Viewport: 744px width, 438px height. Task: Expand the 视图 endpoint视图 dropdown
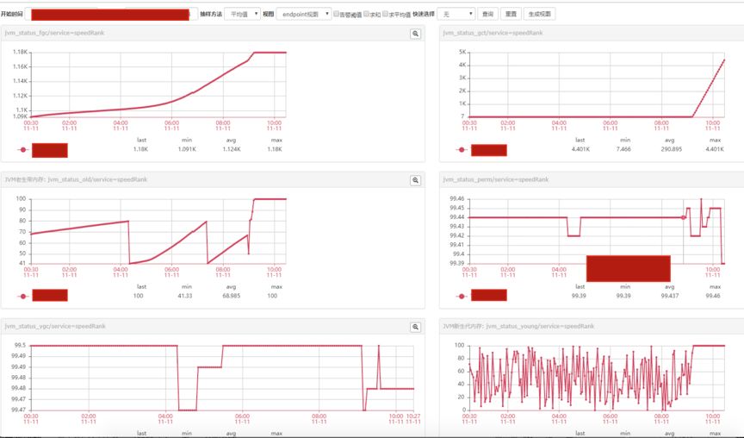304,14
